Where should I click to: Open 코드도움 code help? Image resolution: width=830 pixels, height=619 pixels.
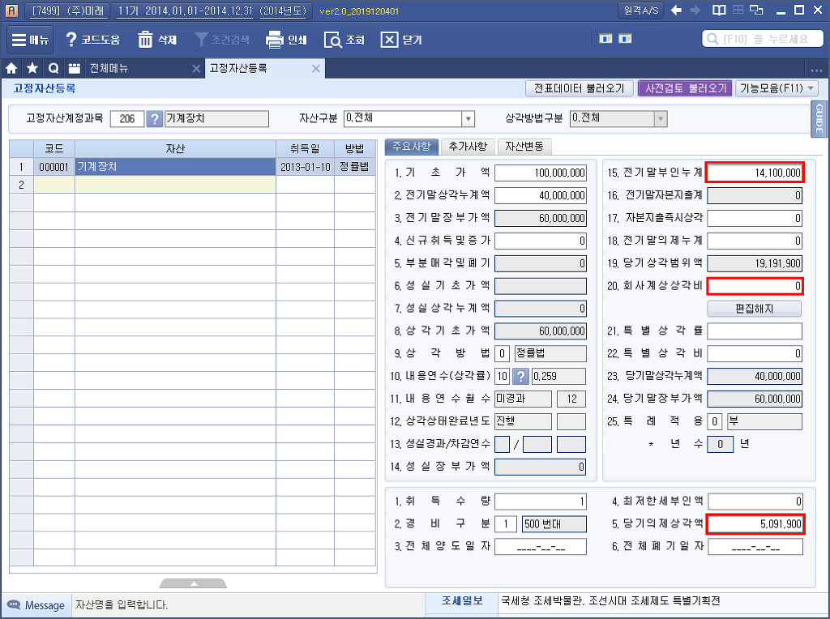[x=93, y=40]
